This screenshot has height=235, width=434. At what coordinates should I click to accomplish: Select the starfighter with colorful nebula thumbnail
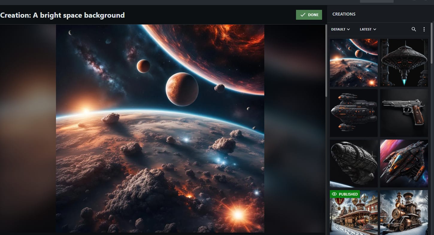pyautogui.click(x=404, y=163)
